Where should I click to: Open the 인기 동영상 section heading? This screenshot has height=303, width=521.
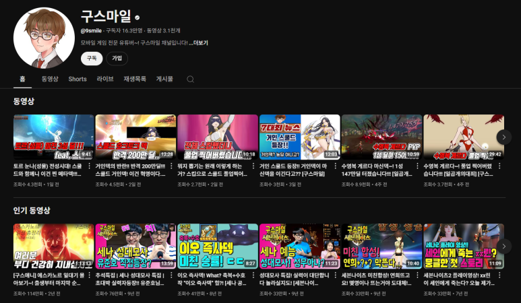(32, 210)
